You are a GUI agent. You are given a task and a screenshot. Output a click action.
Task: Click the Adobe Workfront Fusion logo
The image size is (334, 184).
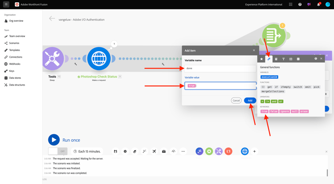click(17, 4)
